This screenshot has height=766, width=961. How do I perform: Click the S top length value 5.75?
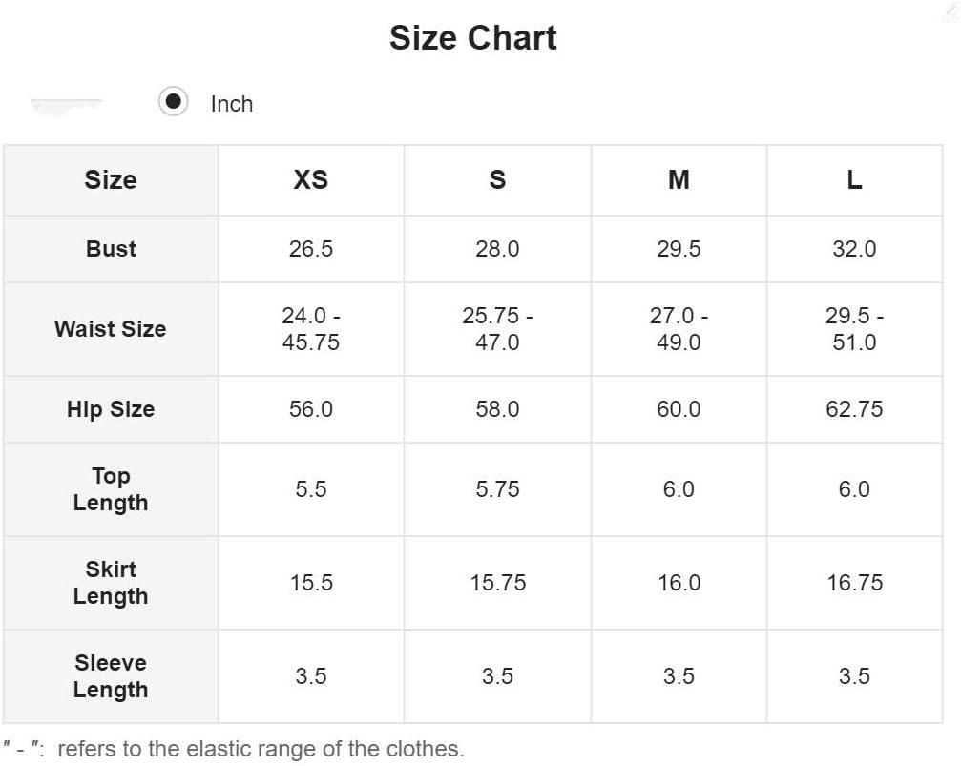[x=497, y=489]
